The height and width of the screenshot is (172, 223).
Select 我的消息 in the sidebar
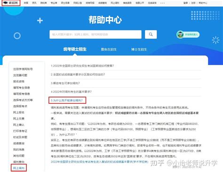click(x=19, y=149)
